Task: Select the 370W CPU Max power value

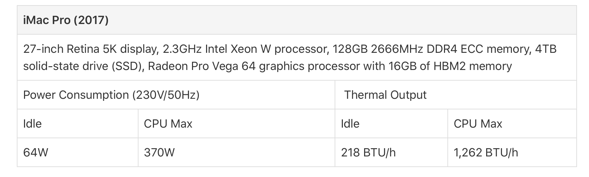Action: coord(159,152)
